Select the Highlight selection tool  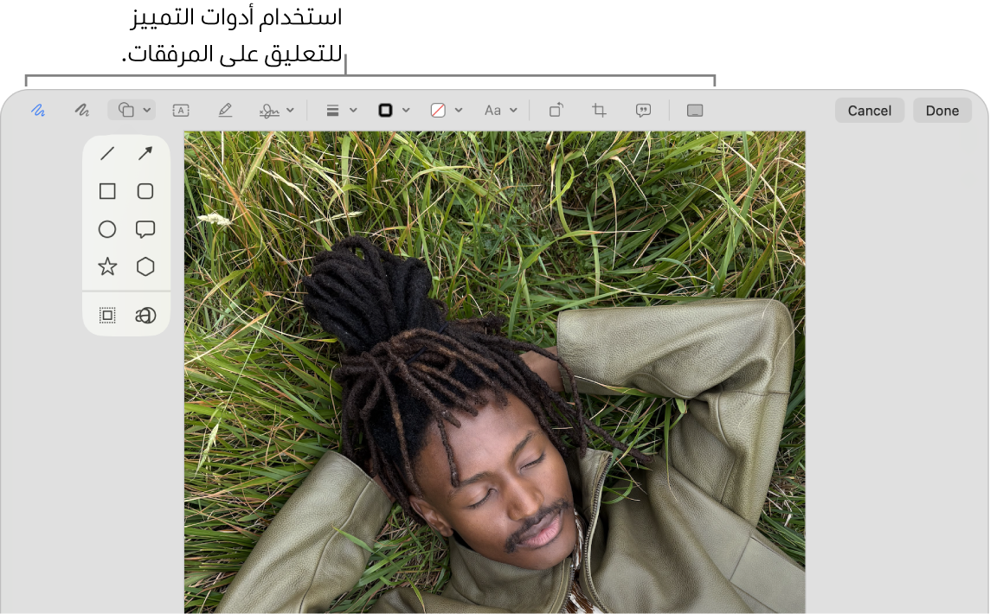coord(225,111)
